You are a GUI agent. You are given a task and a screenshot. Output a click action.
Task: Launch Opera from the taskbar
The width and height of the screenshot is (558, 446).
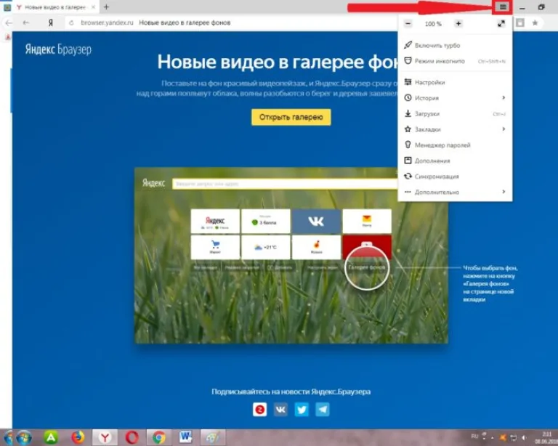[x=132, y=438]
